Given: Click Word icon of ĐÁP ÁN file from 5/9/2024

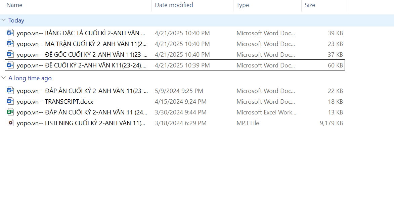Looking at the screenshot, I should tap(10, 91).
